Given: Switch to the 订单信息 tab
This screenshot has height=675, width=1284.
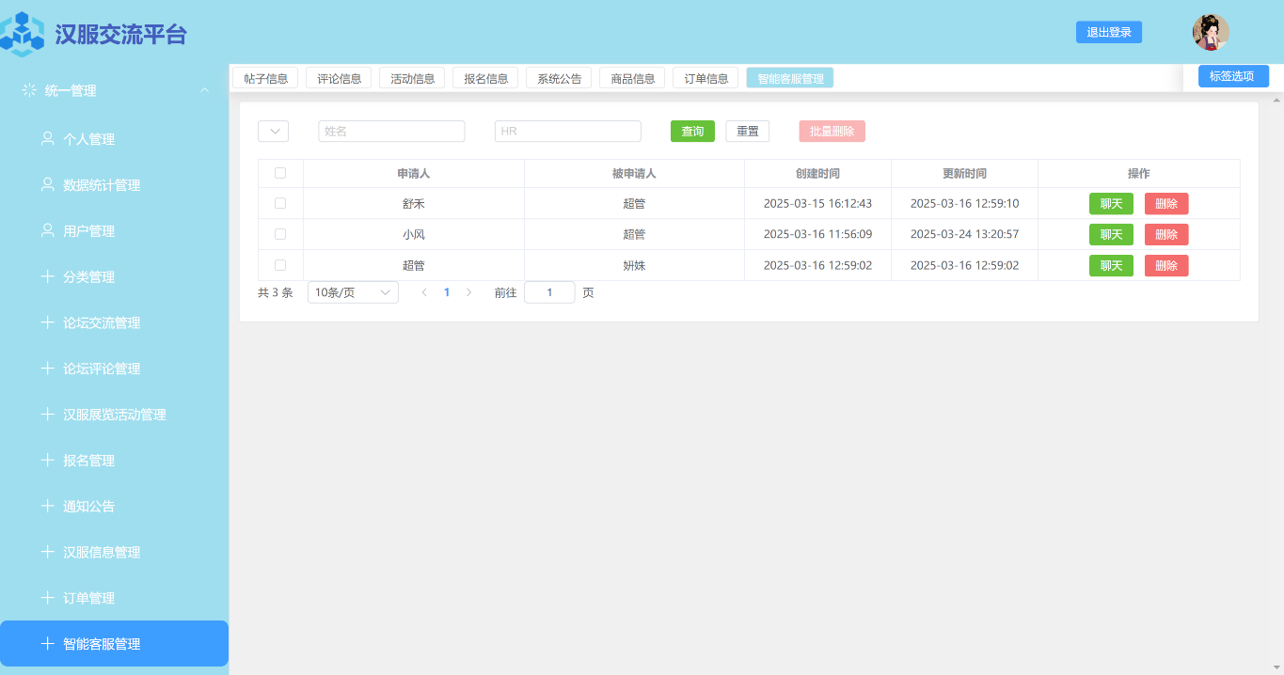Looking at the screenshot, I should click(705, 78).
